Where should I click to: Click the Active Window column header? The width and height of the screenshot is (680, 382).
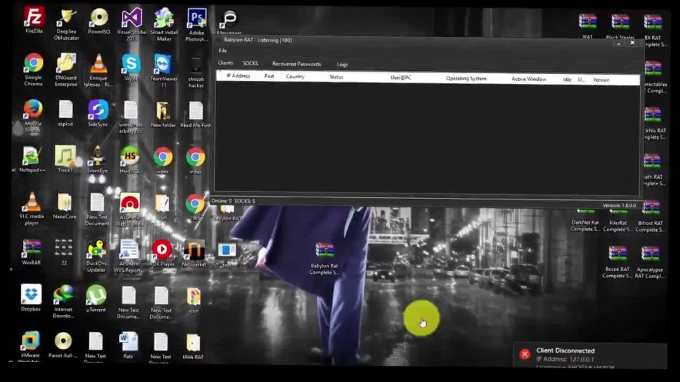coord(529,79)
